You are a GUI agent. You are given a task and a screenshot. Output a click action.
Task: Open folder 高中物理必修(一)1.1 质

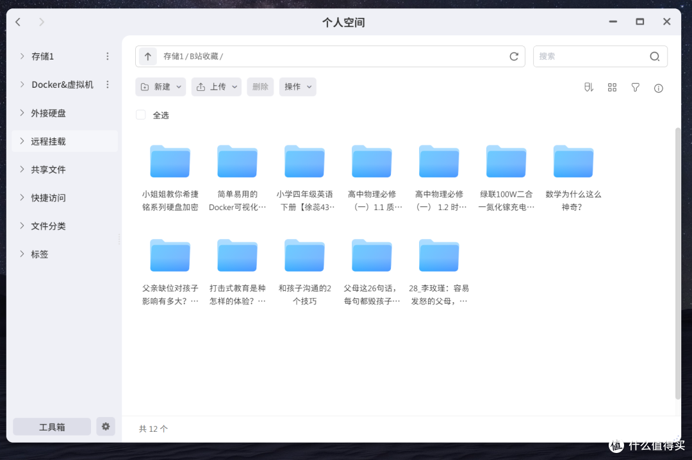click(x=372, y=178)
